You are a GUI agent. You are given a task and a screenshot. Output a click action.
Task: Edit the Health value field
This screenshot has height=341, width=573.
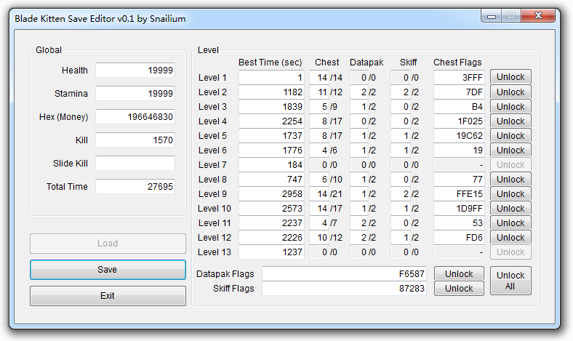pos(135,71)
